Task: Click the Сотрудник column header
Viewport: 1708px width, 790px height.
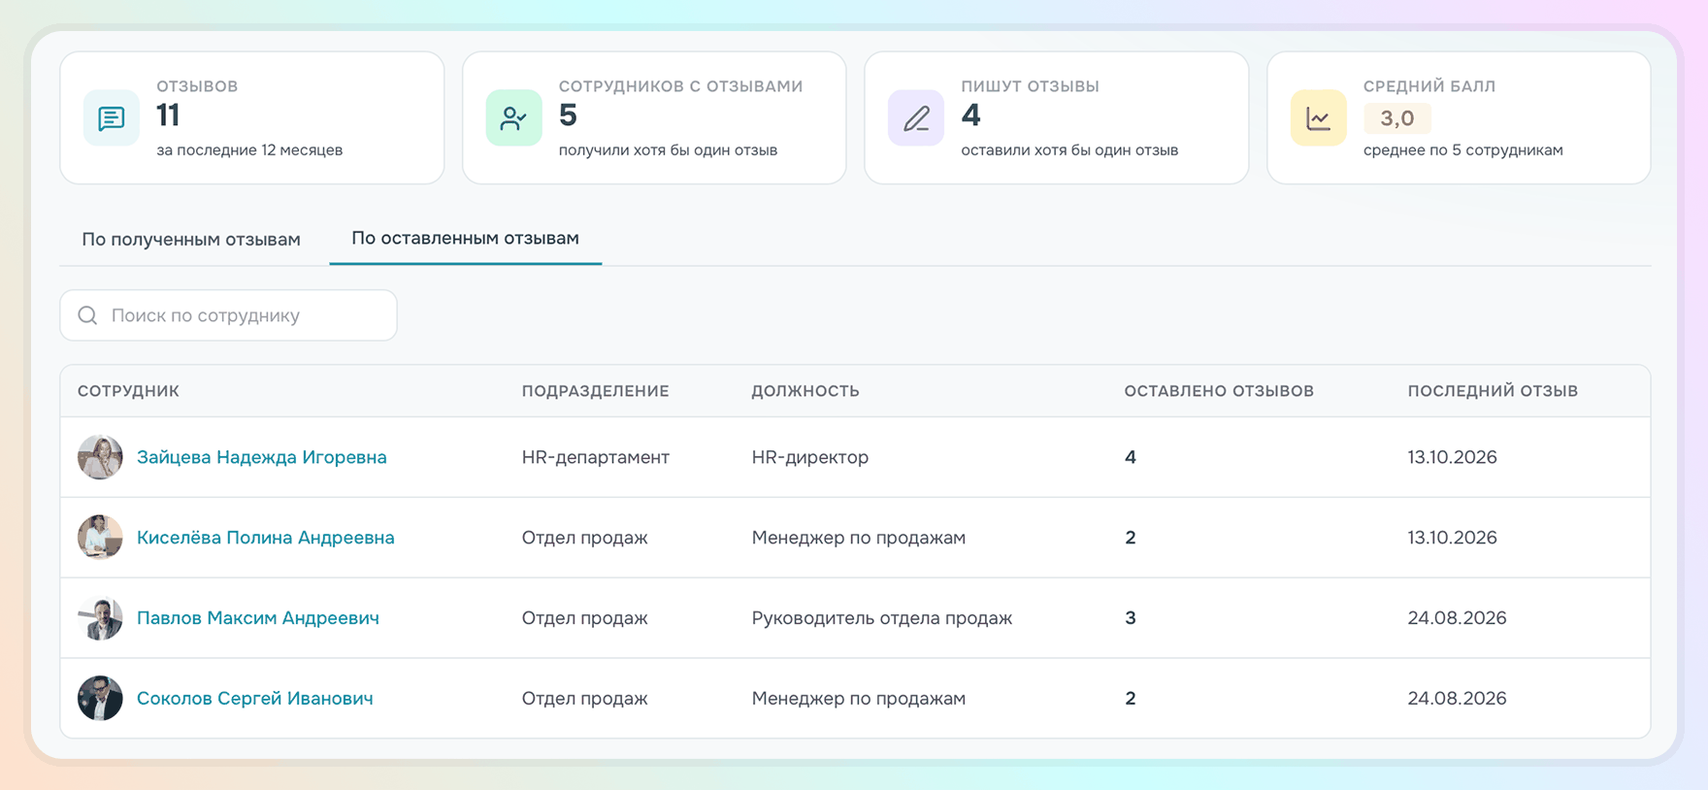Action: (128, 391)
